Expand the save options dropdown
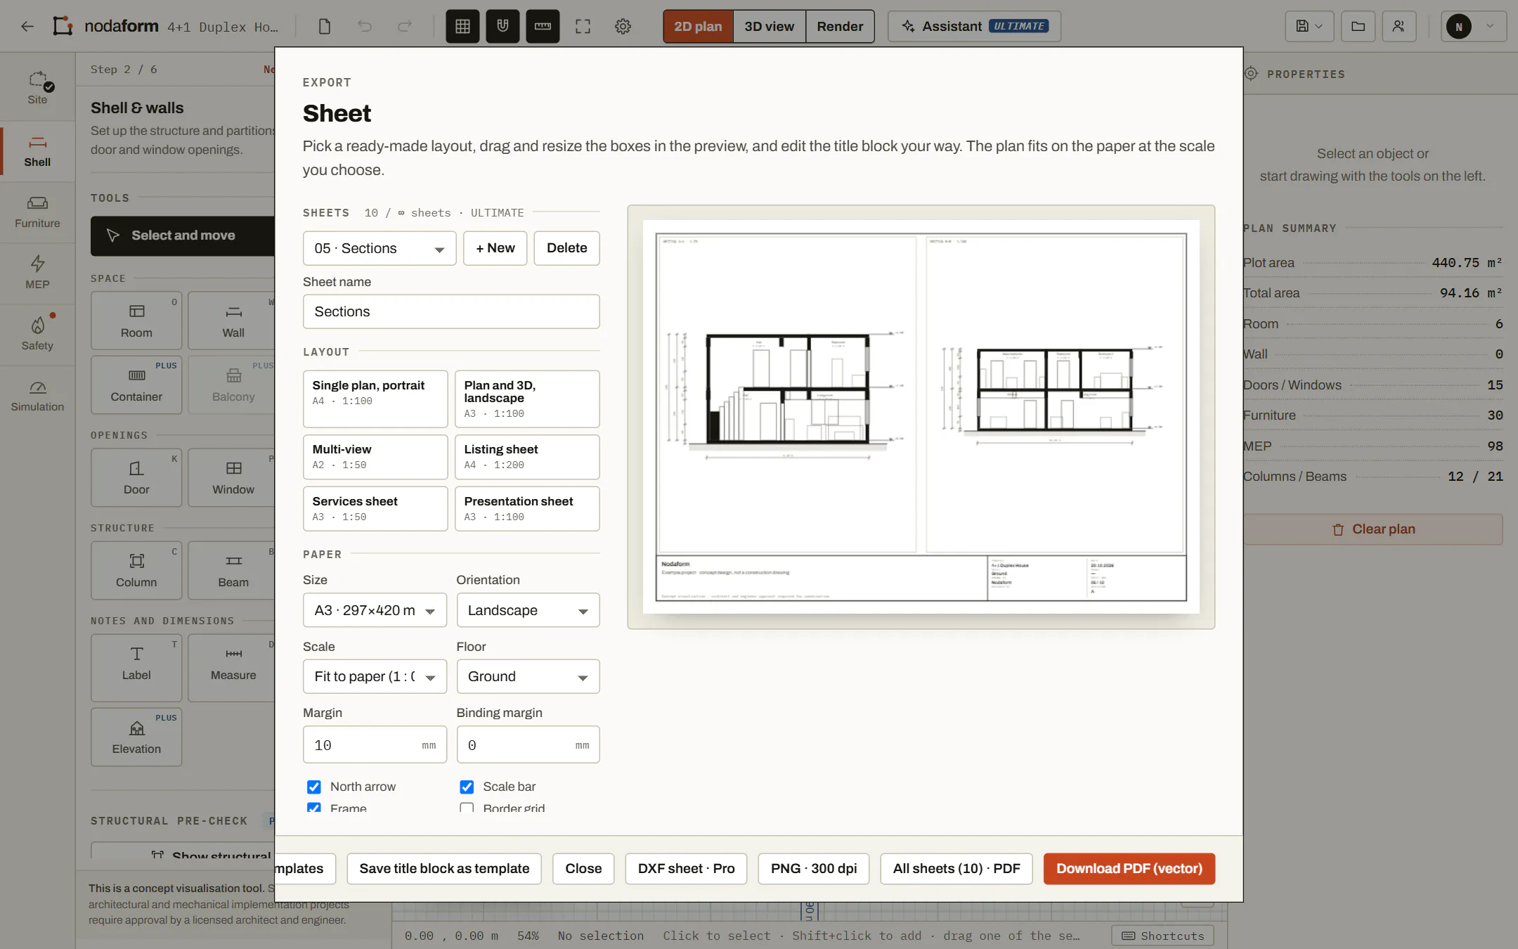Image resolution: width=1518 pixels, height=949 pixels. pyautogui.click(x=1309, y=27)
